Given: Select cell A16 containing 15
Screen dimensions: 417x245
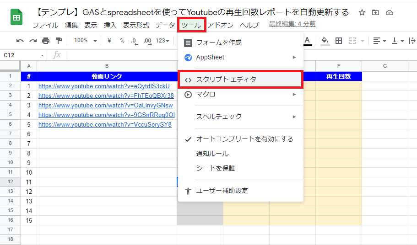Looking at the screenshot, I should pos(29,220).
